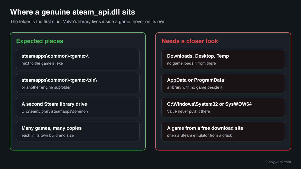301x169 pixels.
Task: Click the title 'Where a genuine steam_api.dll sits'
Action: [72, 12]
